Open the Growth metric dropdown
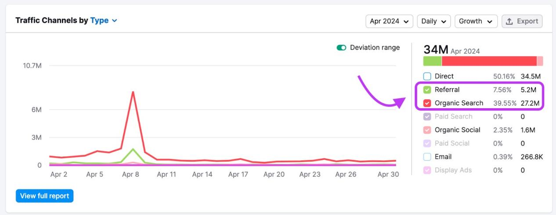 (476, 21)
